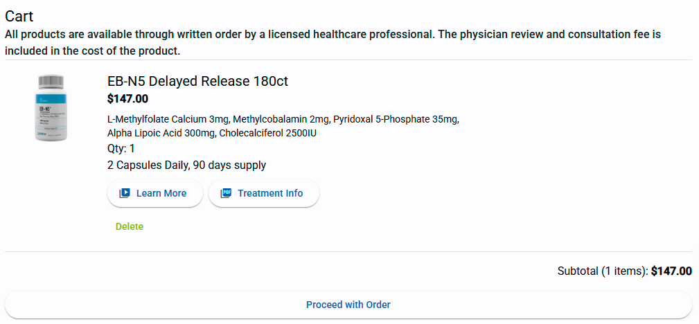Click the video icon in Learn More
Screen dimensions: 699x324
(125, 193)
